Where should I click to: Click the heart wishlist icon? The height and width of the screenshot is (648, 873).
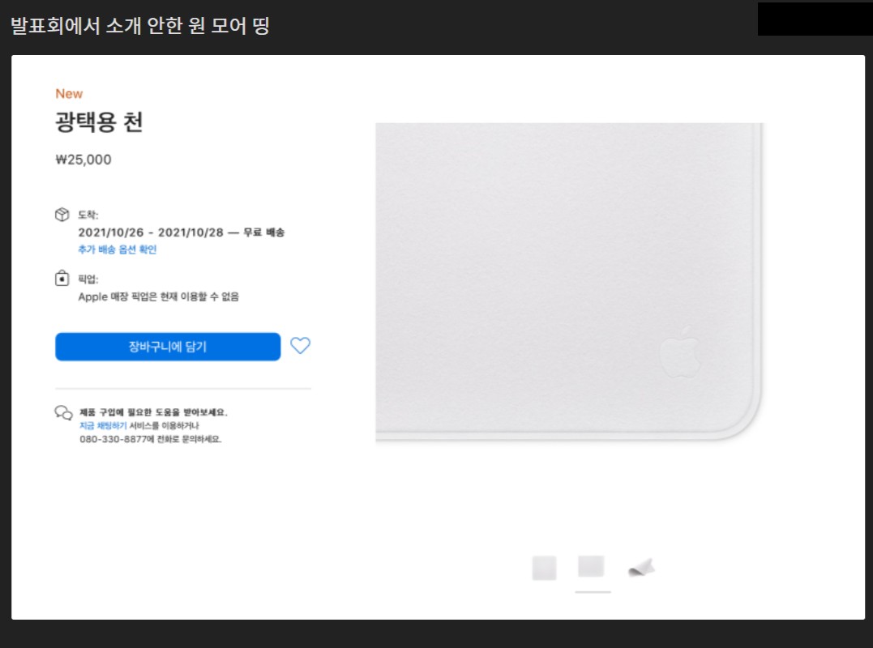point(300,346)
